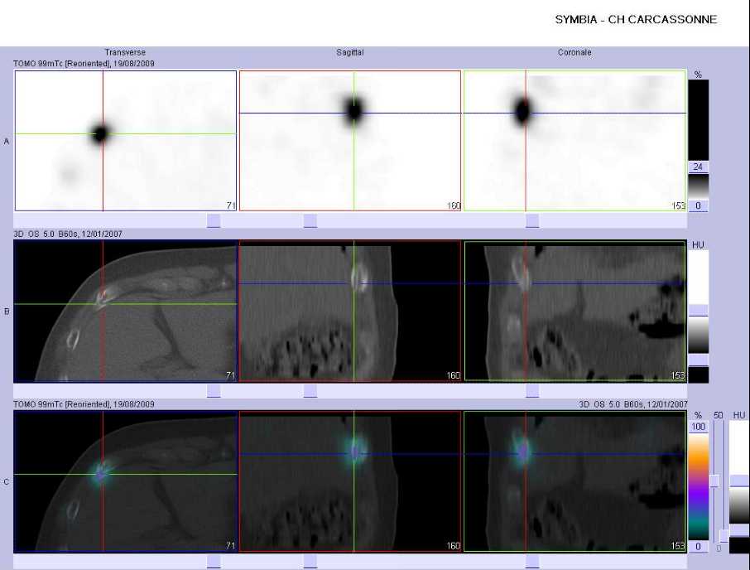This screenshot has height=570, width=750.
Task: Click the HU label above row B color bar
Action: 698,245
